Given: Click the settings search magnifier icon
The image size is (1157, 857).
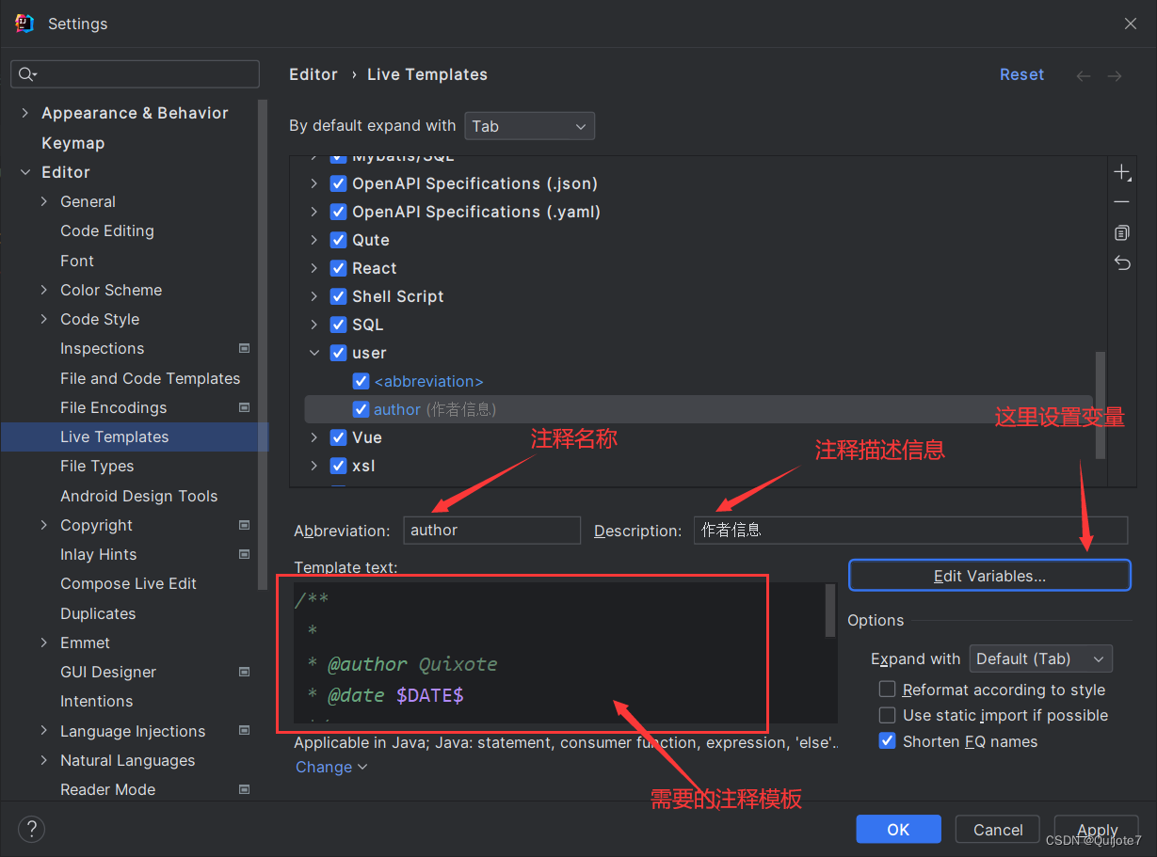Looking at the screenshot, I should [x=26, y=74].
